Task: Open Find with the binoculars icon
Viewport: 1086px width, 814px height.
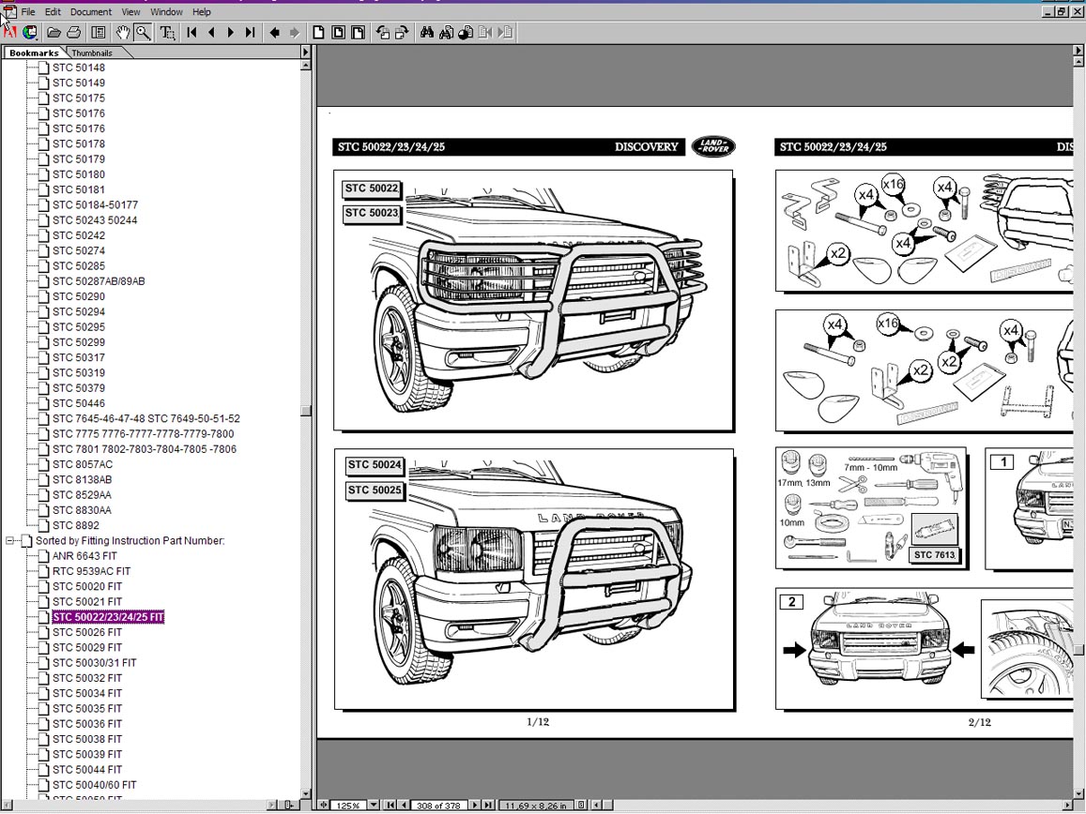Action: pyautogui.click(x=426, y=33)
